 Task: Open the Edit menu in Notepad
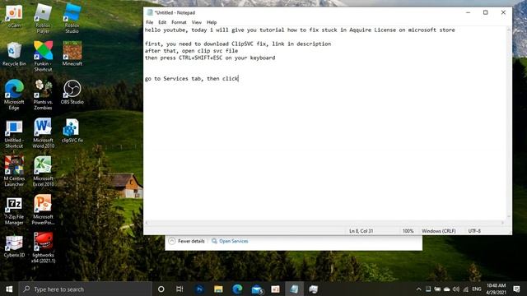pyautogui.click(x=162, y=22)
